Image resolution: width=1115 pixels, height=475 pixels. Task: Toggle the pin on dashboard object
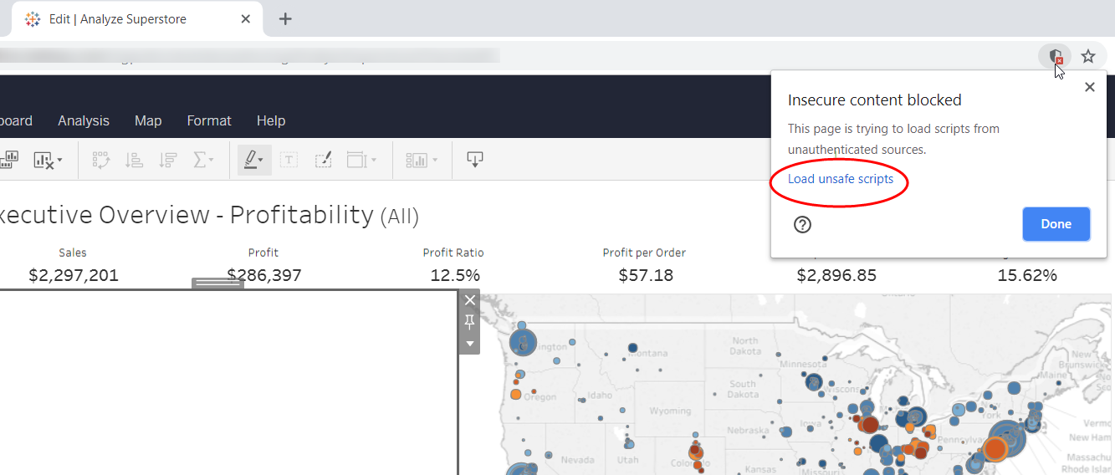click(x=469, y=322)
